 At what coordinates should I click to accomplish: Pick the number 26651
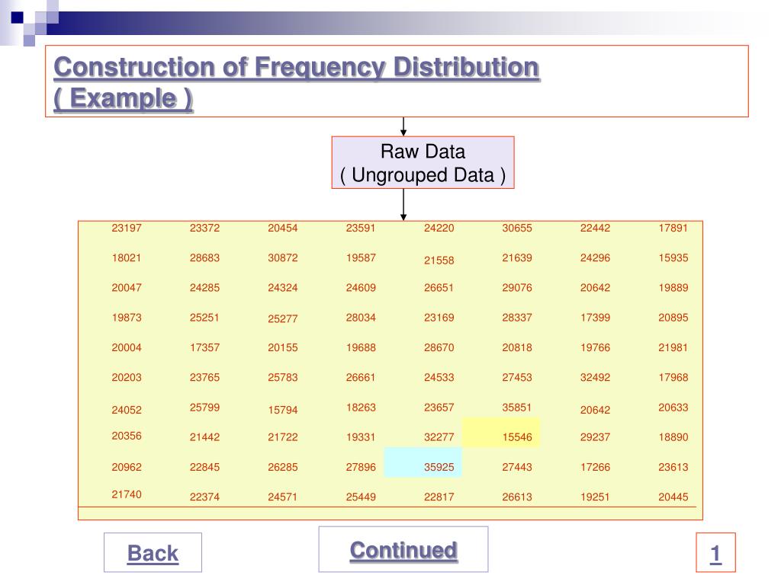coord(439,287)
